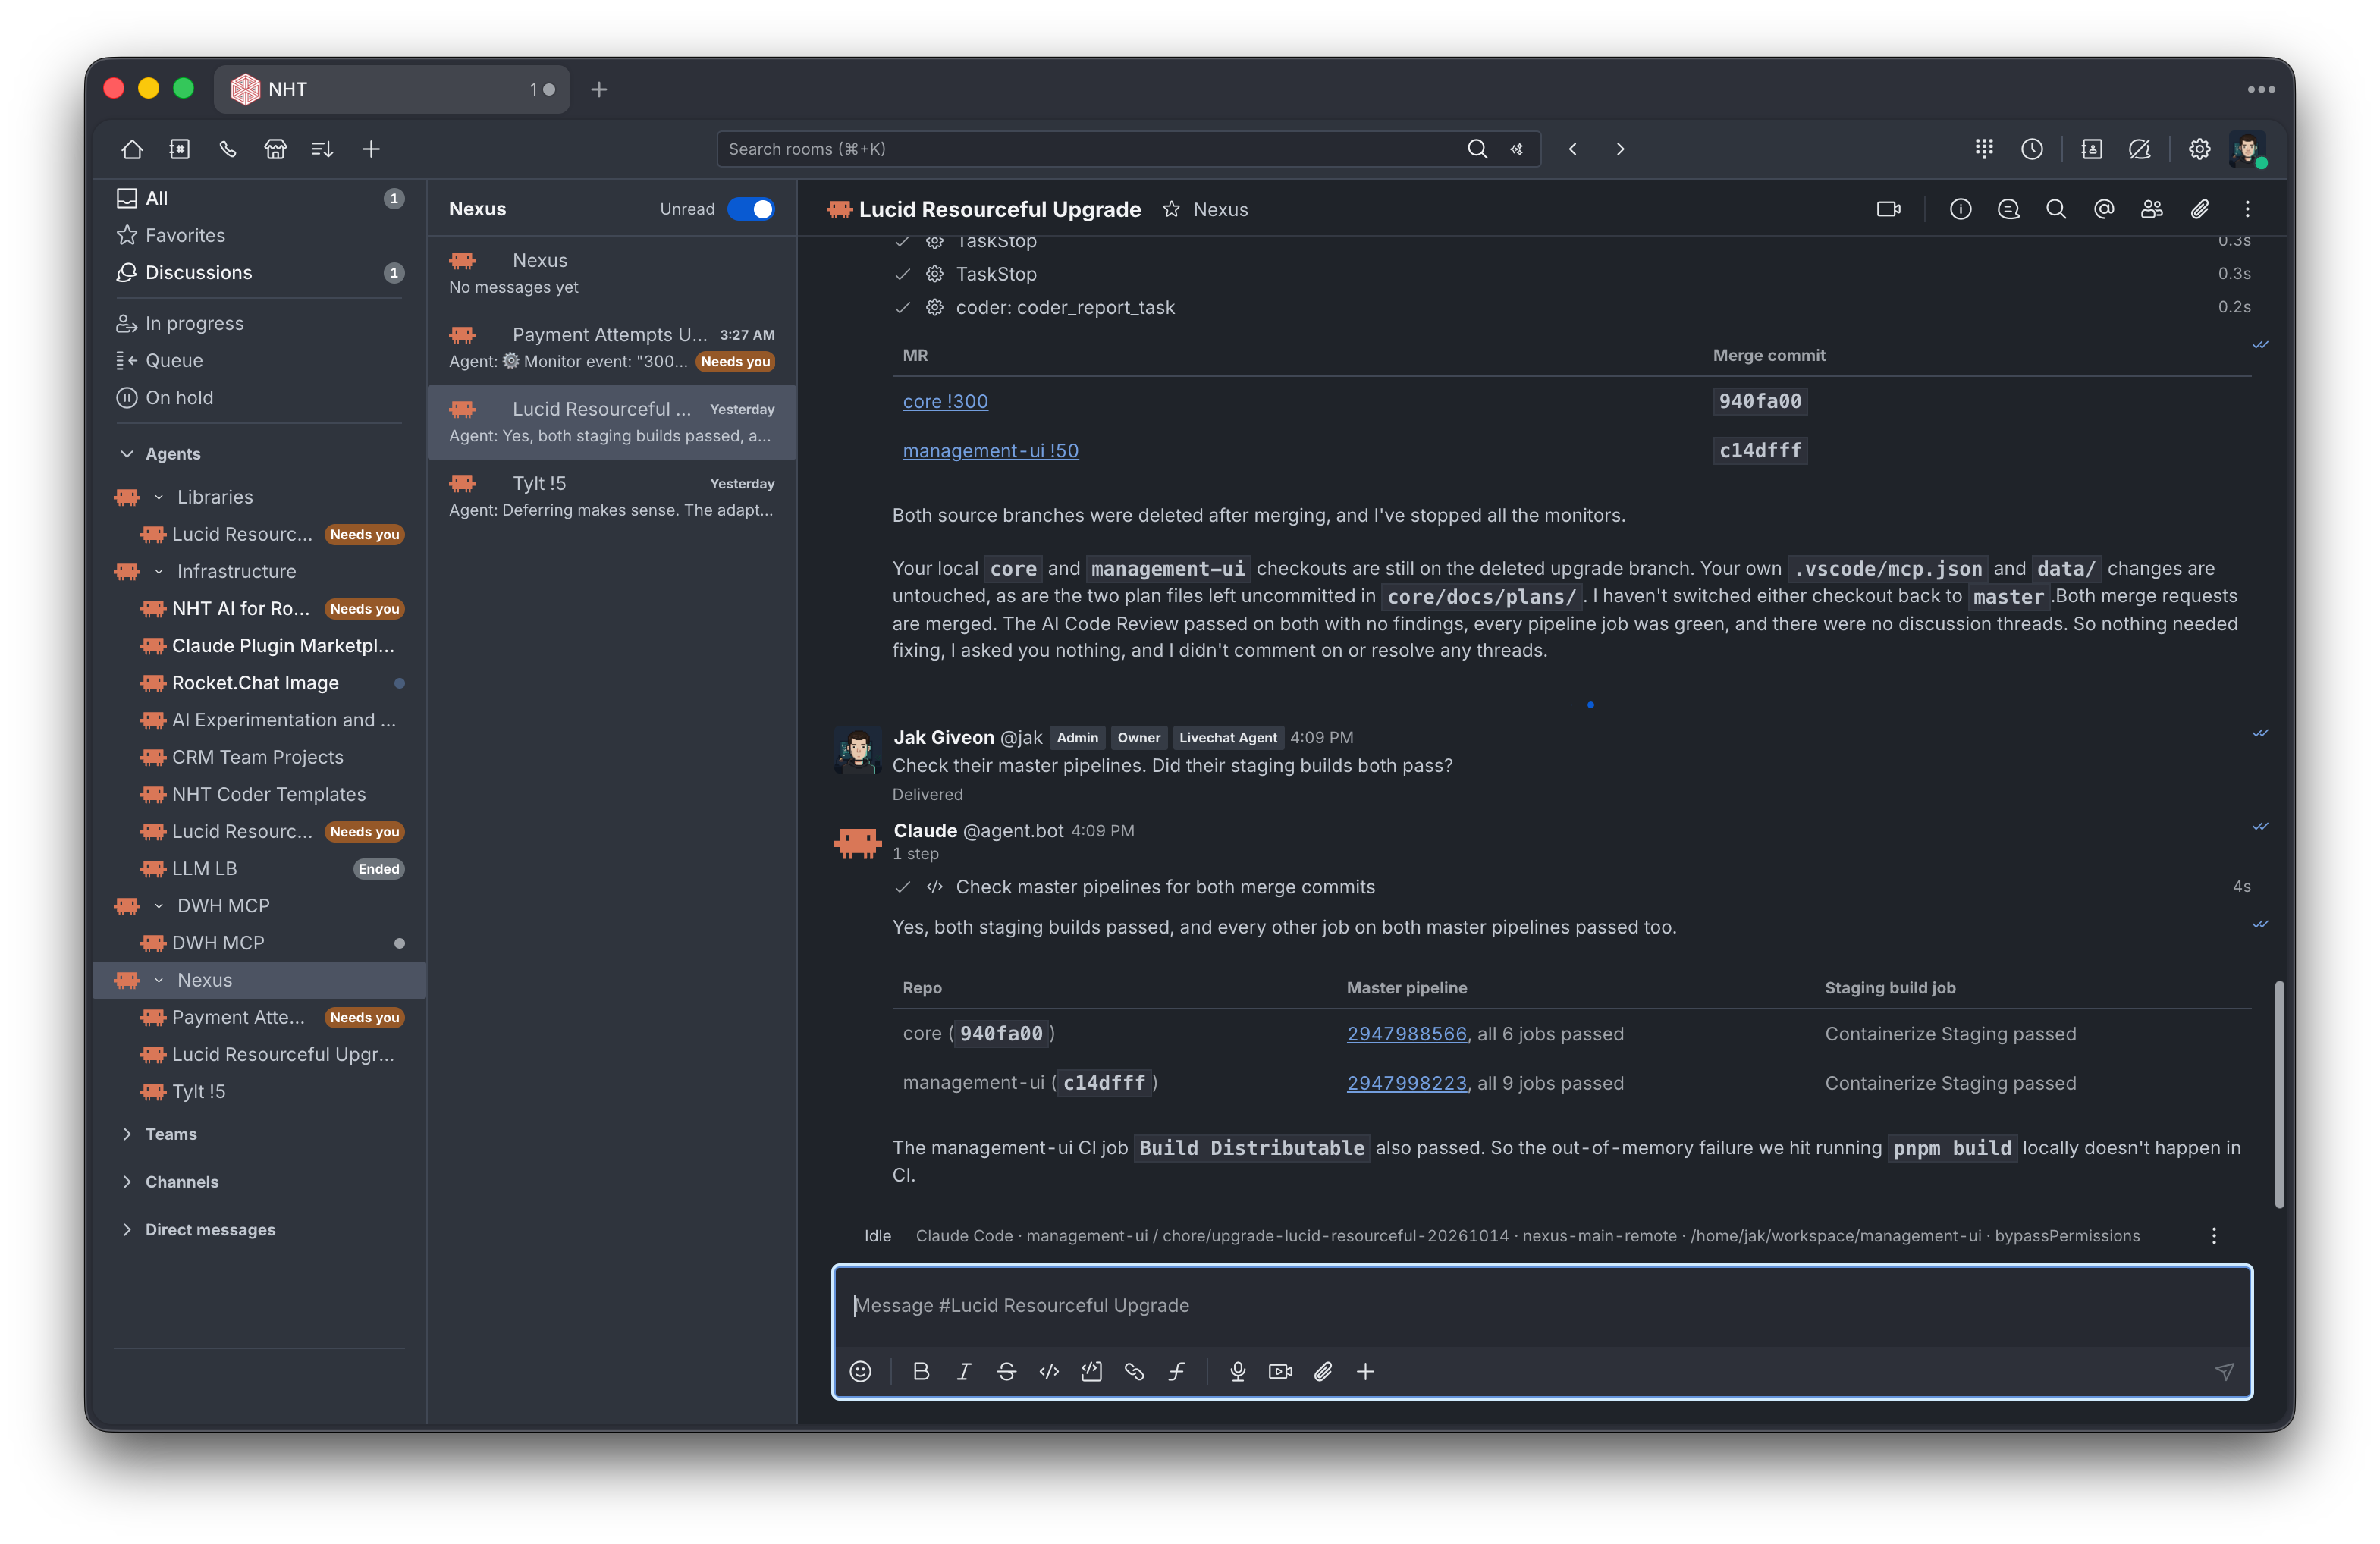This screenshot has height=1544, width=2380.
Task: Open room info icon in header
Action: click(x=1960, y=209)
